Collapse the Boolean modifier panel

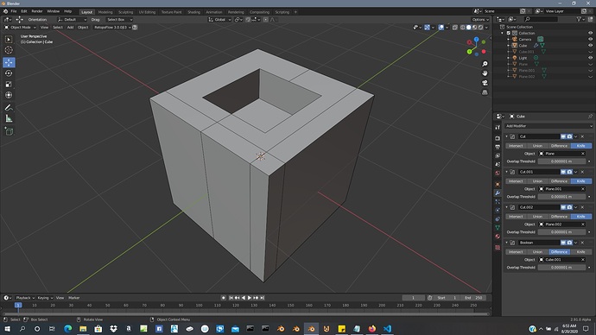point(507,243)
